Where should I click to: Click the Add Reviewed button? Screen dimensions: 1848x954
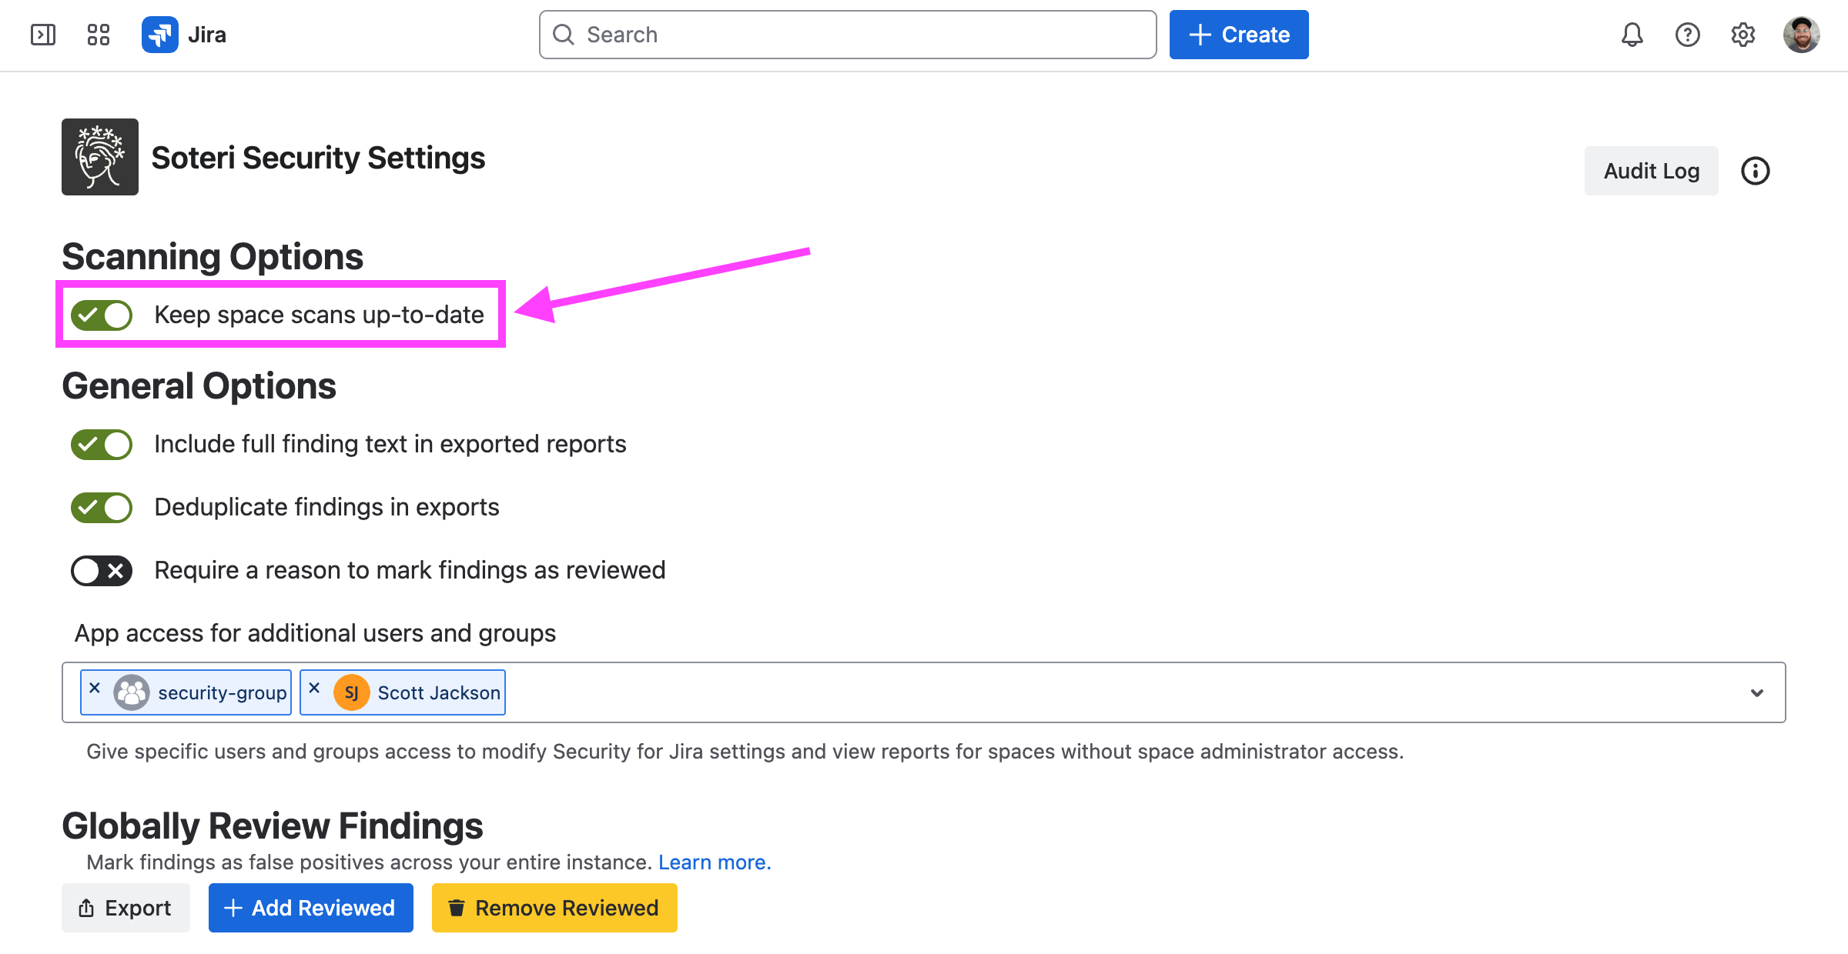click(310, 908)
